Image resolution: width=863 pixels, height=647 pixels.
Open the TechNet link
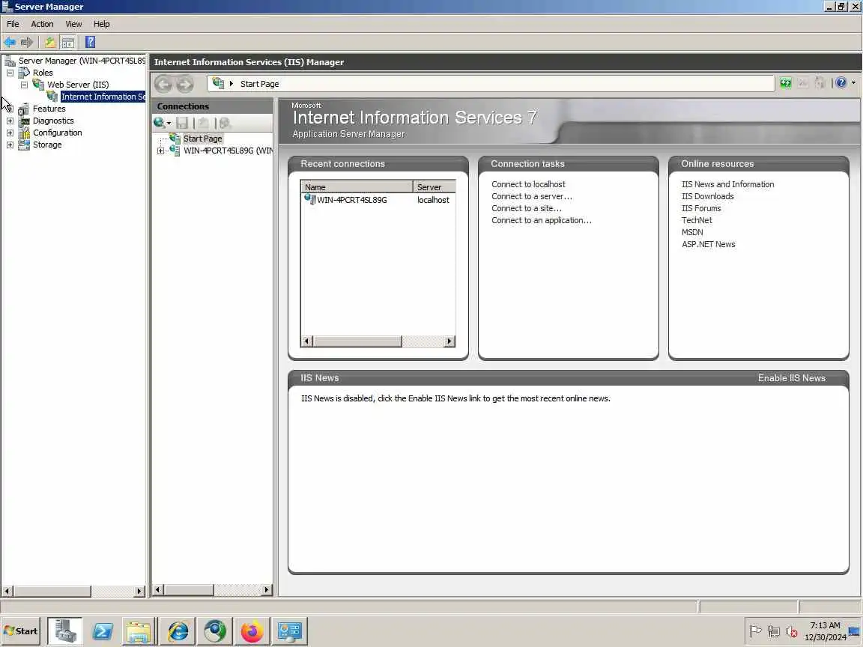[697, 221]
